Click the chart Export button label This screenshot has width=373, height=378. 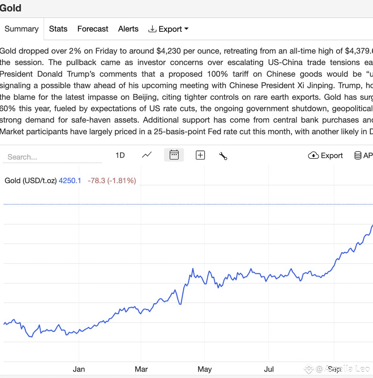pyautogui.click(x=332, y=156)
